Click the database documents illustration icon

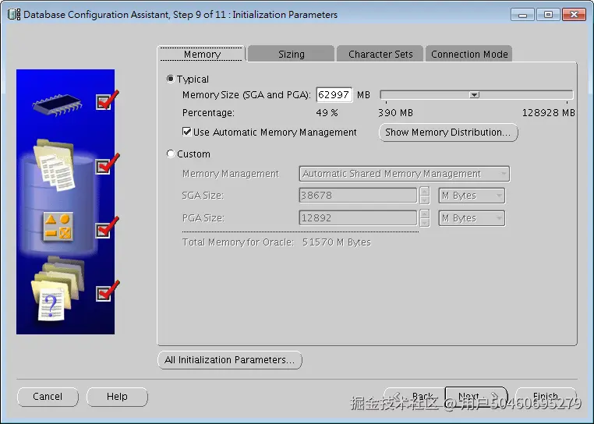pos(54,164)
